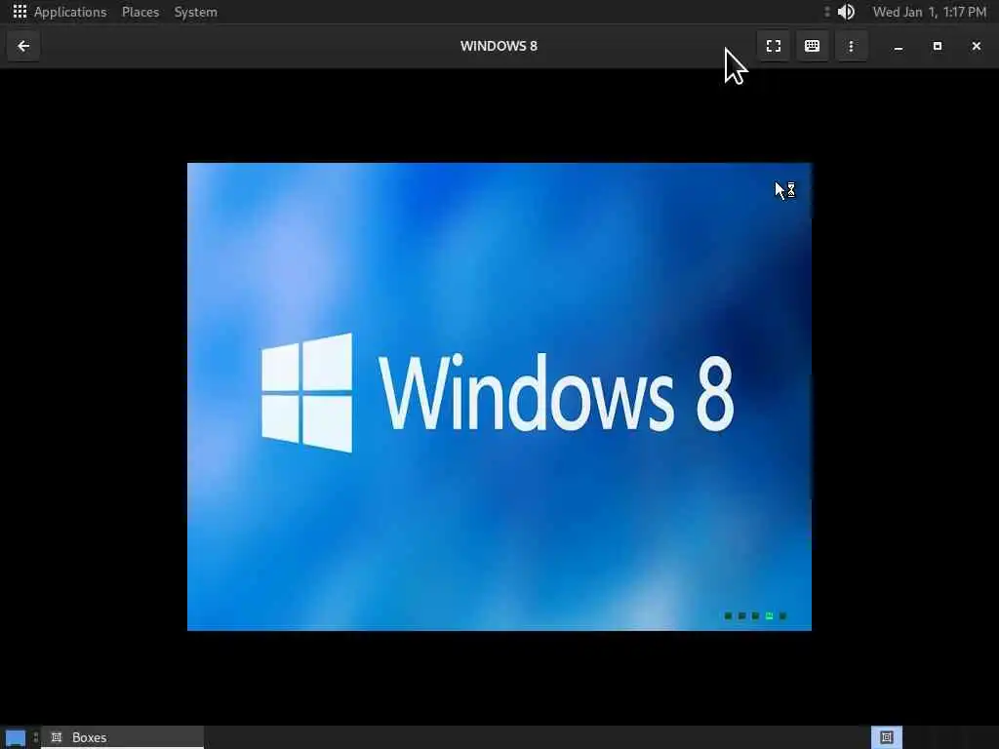Click the show desktop icon in bottom panel
This screenshot has width=999, height=749.
pos(16,738)
